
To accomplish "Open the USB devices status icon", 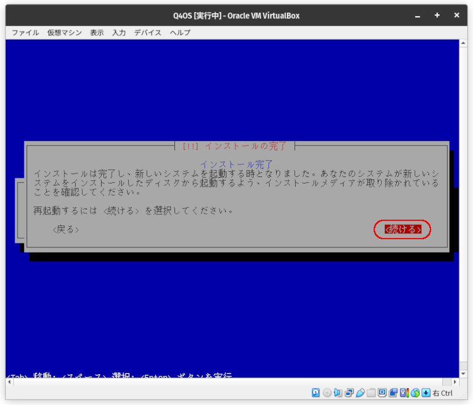I will (360, 393).
